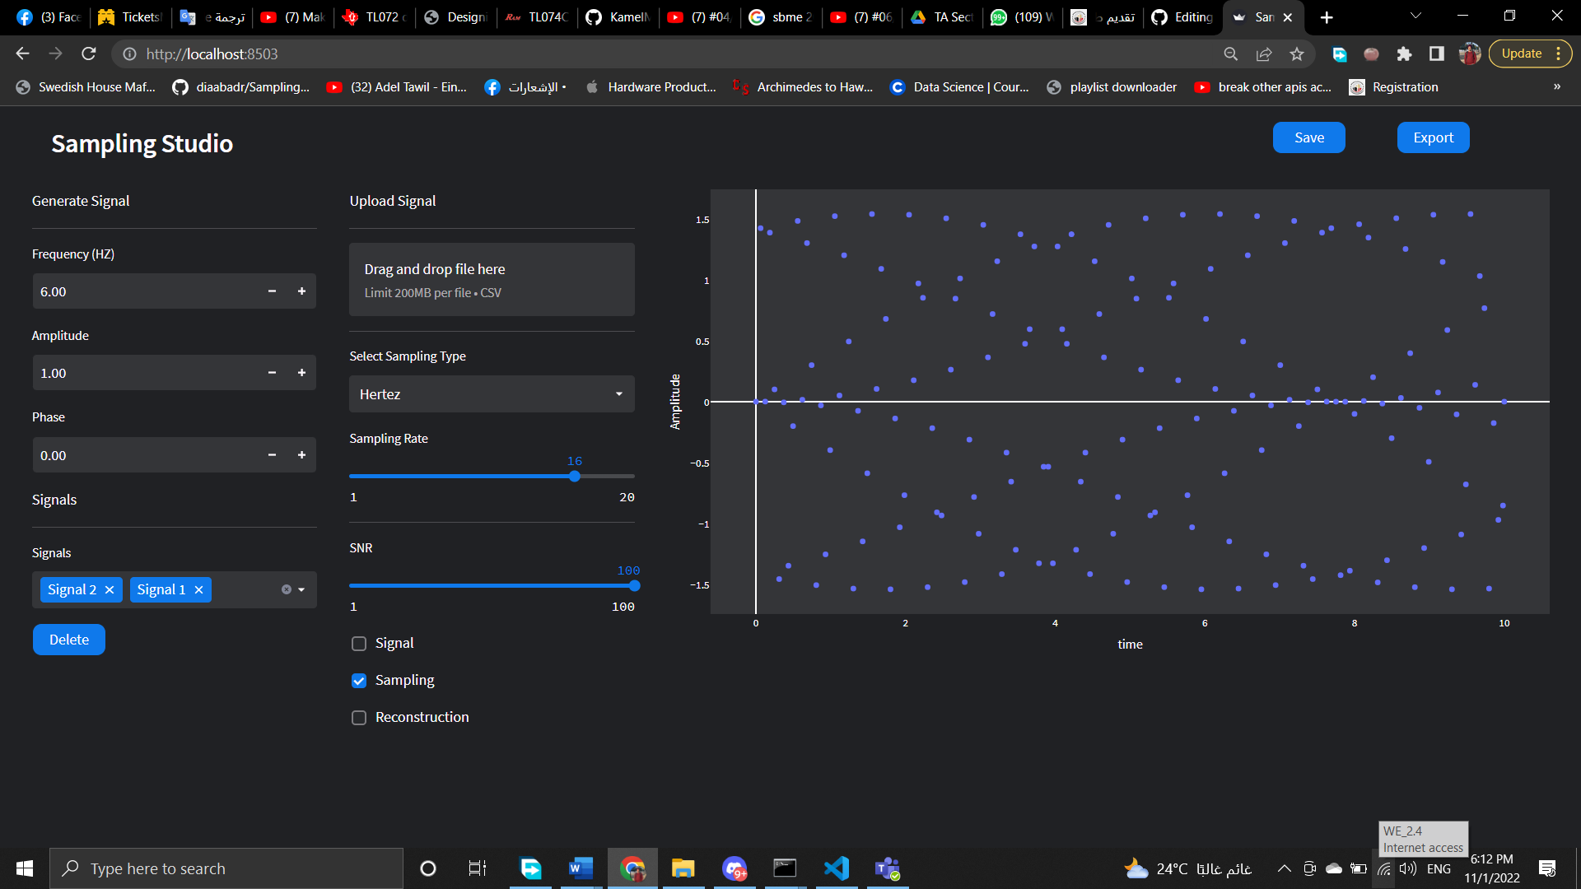The image size is (1581, 889).
Task: Open the Hertez sampling type dropdown
Action: pos(491,393)
